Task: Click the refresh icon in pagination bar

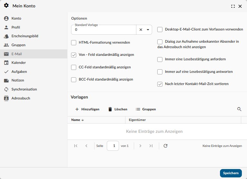Action: click(x=166, y=146)
